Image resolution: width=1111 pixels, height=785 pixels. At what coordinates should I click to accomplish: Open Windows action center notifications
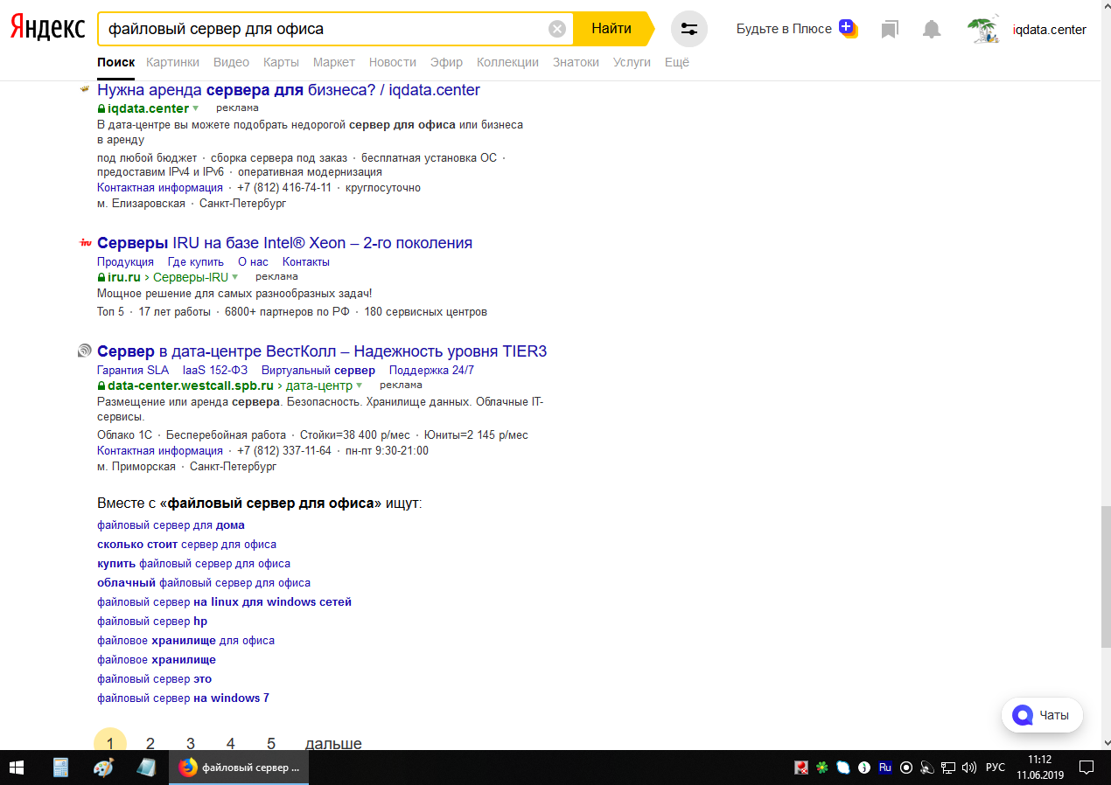click(1087, 768)
